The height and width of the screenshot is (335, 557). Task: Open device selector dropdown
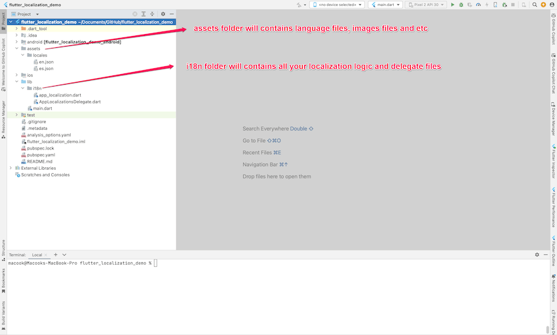point(337,5)
